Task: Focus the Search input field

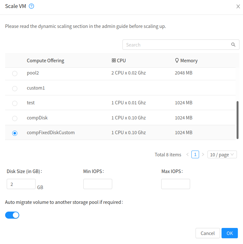Action: (x=176, y=45)
